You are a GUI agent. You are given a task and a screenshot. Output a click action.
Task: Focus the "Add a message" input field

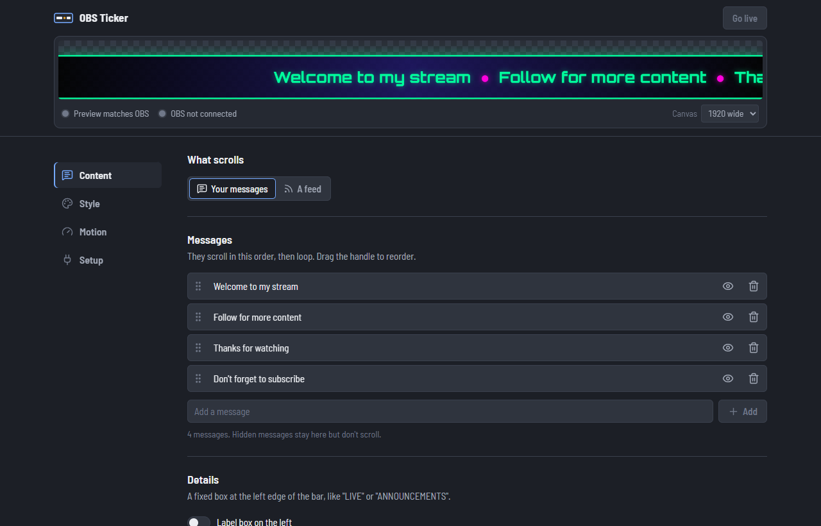point(450,411)
